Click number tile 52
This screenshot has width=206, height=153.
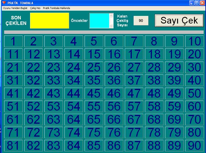(34, 107)
